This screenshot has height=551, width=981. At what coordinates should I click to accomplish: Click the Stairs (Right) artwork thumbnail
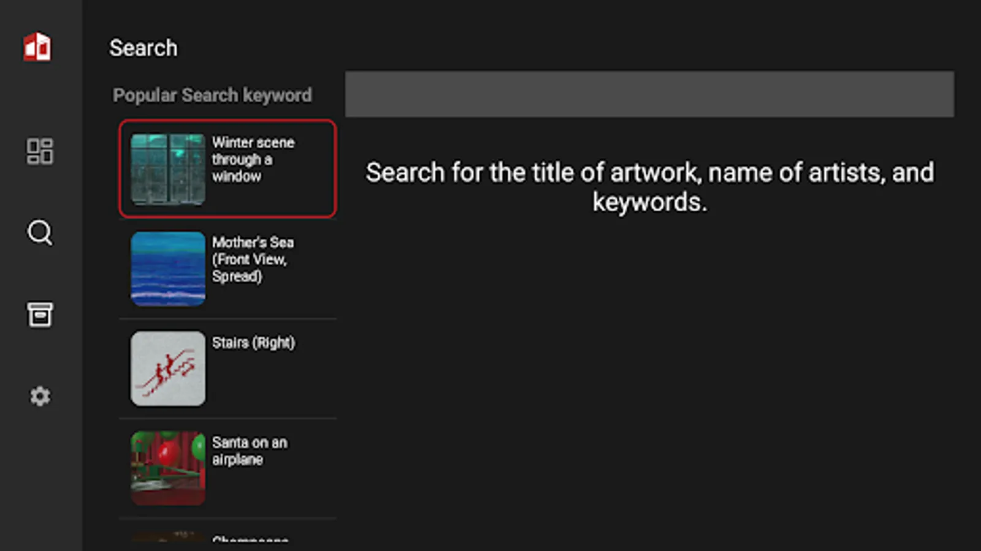pyautogui.click(x=167, y=368)
